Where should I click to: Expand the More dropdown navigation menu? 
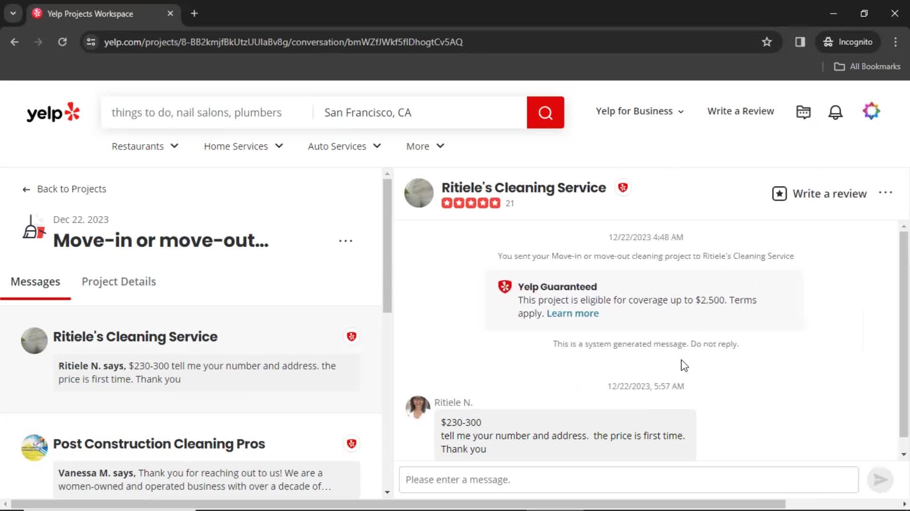pos(425,146)
